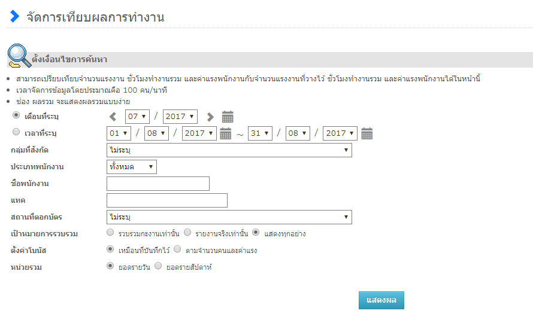
Task: Click the next month right arrow
Action: 210,117
